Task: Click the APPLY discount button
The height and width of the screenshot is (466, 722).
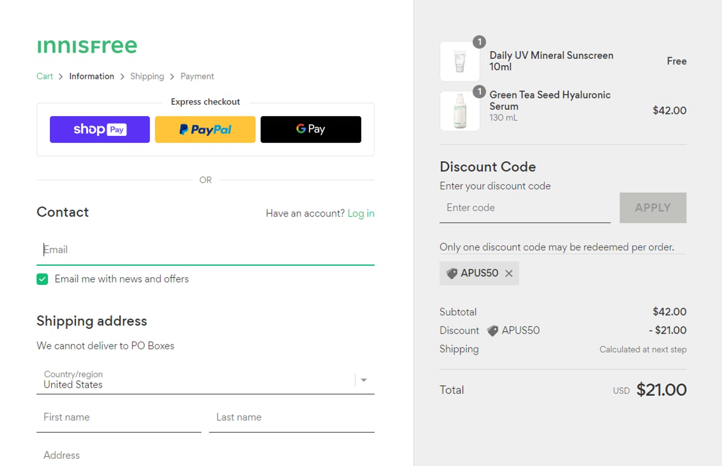Action: pos(653,207)
